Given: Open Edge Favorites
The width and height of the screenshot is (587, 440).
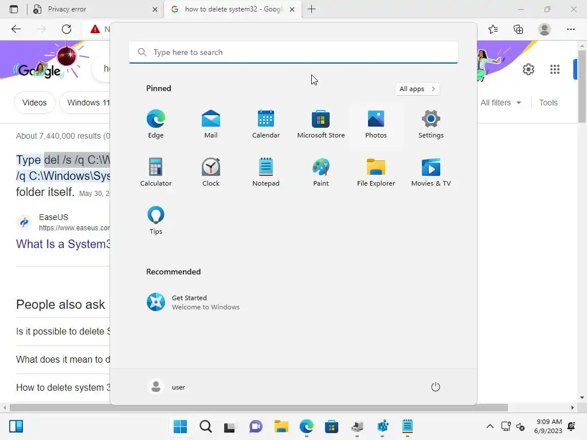Looking at the screenshot, I should [493, 29].
